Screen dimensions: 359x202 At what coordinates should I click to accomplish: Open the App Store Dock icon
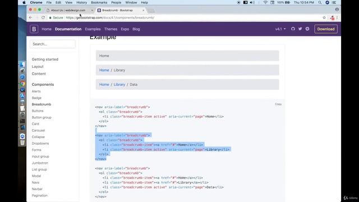[x=22, y=96]
